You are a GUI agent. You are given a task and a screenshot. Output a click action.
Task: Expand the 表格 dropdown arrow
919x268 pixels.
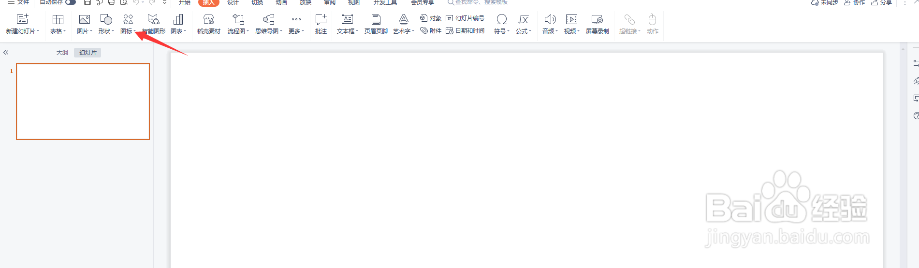pyautogui.click(x=65, y=31)
